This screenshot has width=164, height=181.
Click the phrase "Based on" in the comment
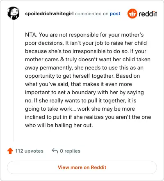tap(128, 76)
